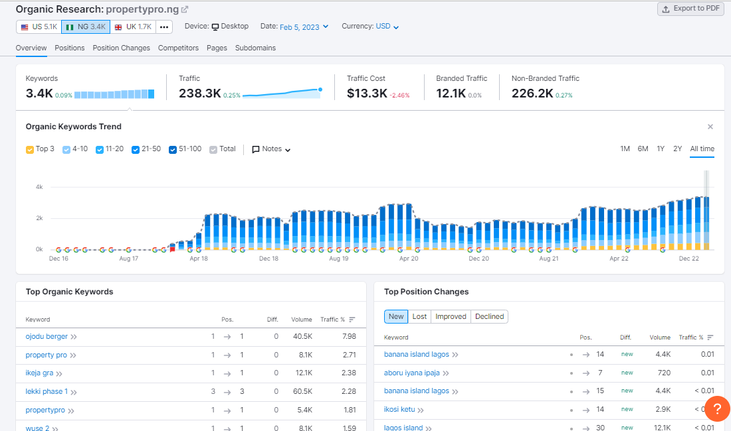731x431 pixels.
Task: Open banana island lagos at position 14
Action: (416, 354)
